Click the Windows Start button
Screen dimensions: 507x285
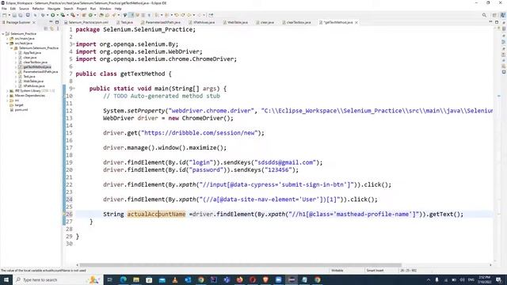pos(6,279)
